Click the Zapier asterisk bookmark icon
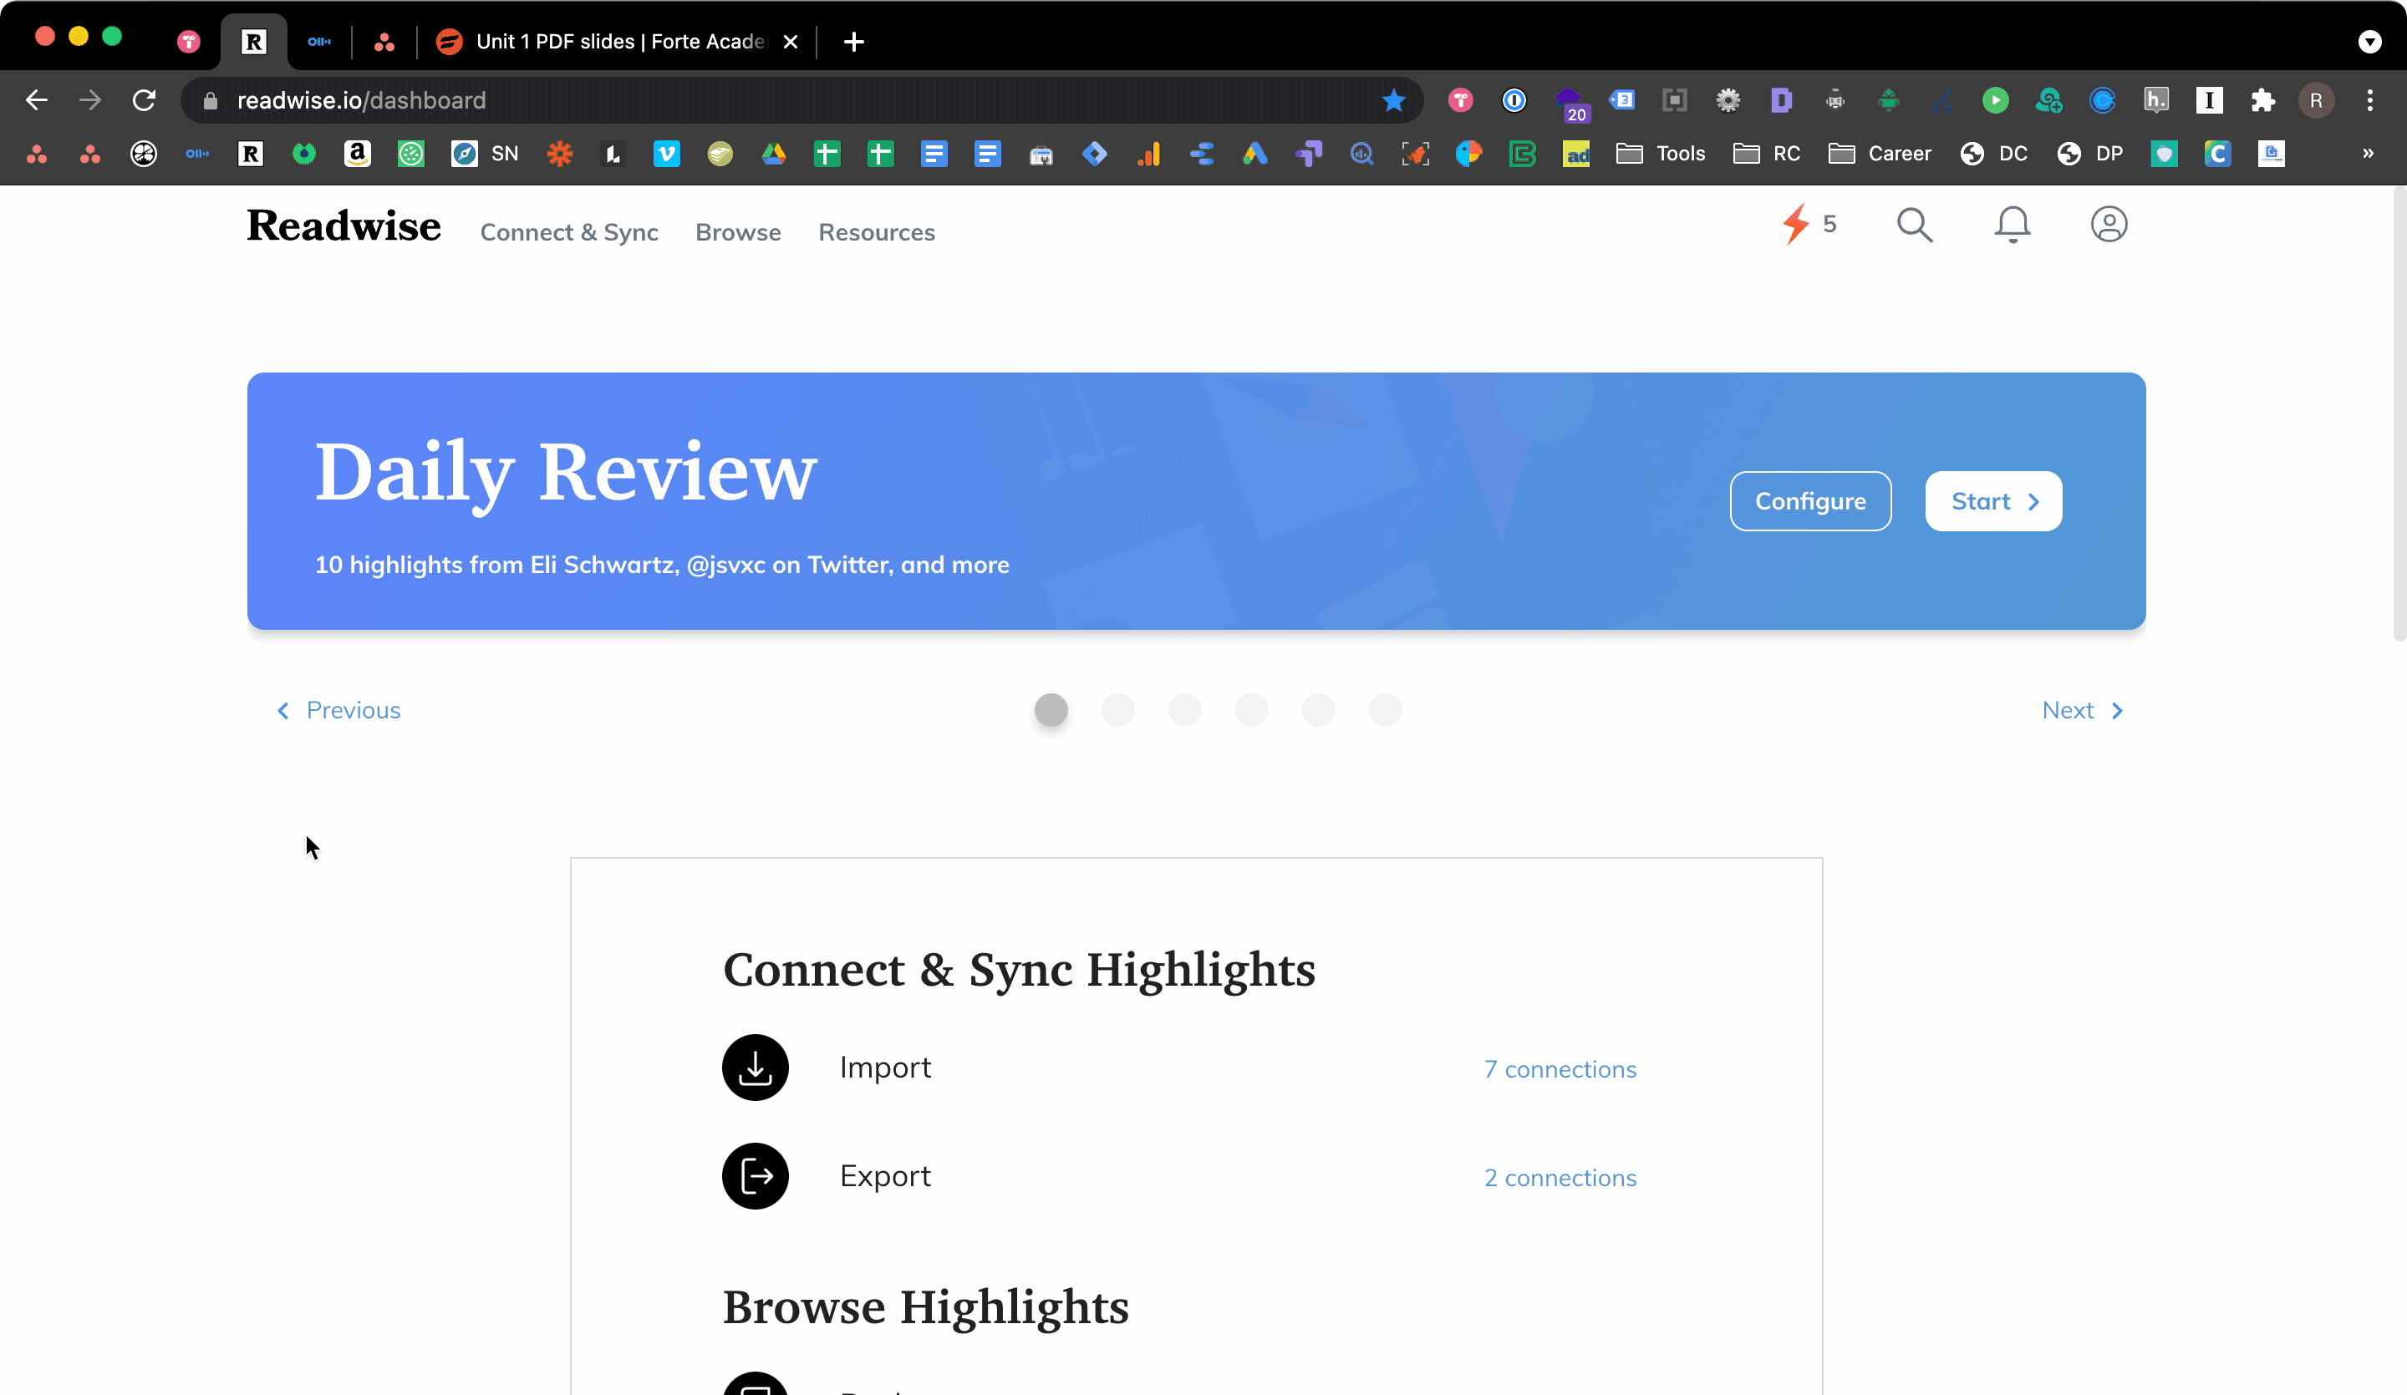This screenshot has height=1395, width=2407. [x=560, y=154]
